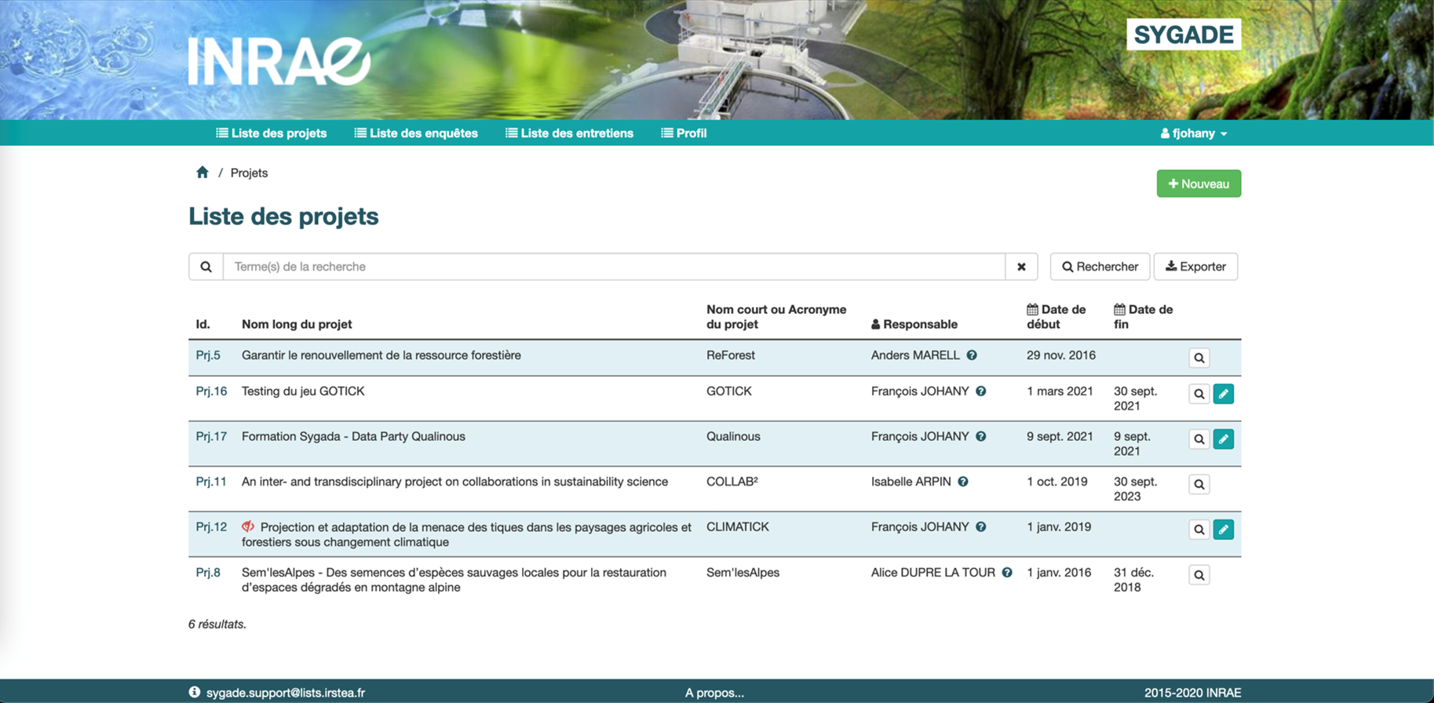The width and height of the screenshot is (1434, 703).
Task: Open the A propos footer link
Action: coord(714,693)
